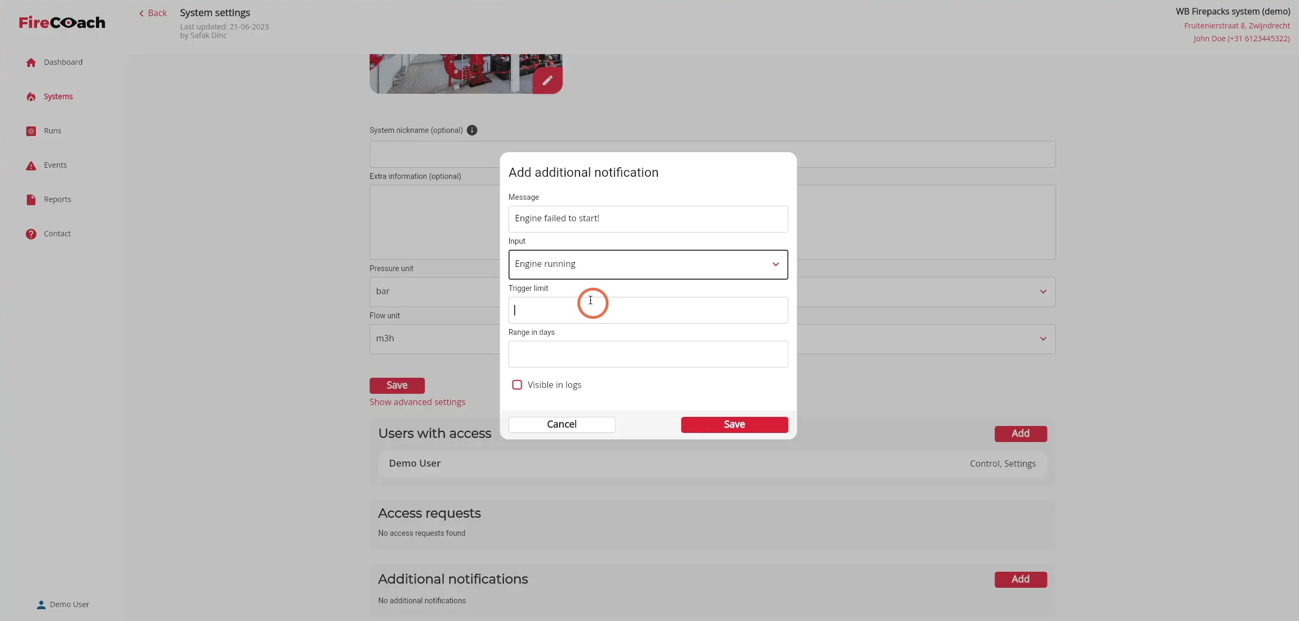Viewport: 1299px width, 621px height.
Task: Click the Contact question mark icon
Action: tap(31, 234)
